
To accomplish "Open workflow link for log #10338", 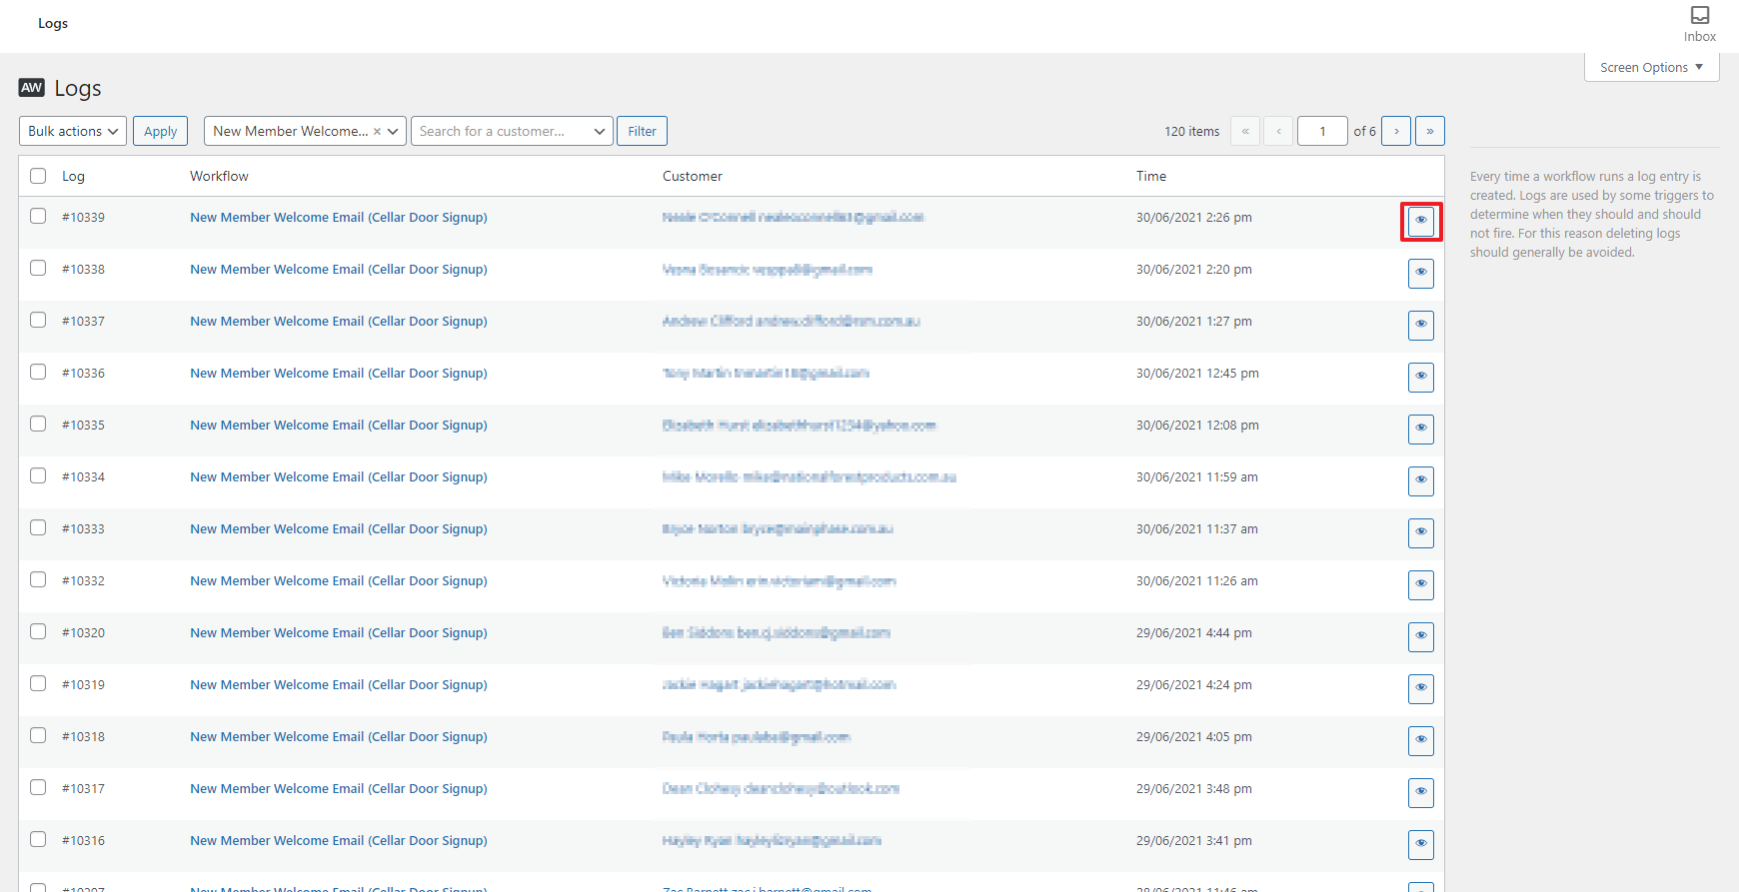I will tap(339, 269).
